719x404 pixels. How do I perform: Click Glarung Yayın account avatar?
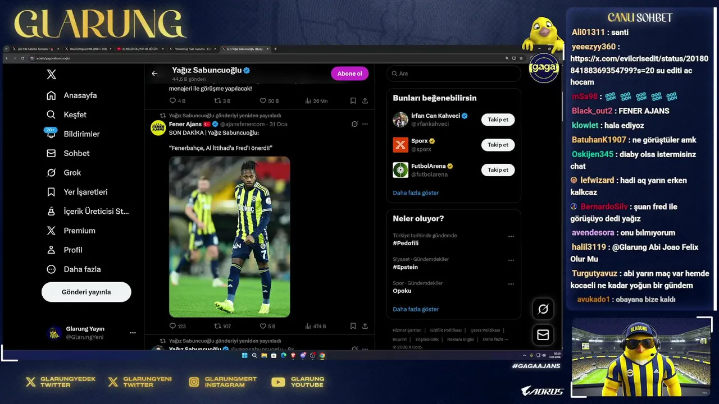(x=54, y=333)
